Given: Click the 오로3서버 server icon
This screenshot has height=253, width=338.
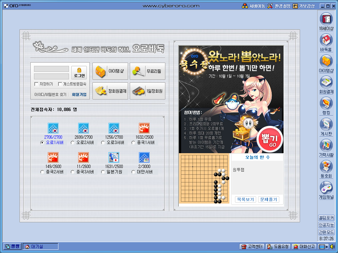Looking at the screenshot, I should click(114, 128).
